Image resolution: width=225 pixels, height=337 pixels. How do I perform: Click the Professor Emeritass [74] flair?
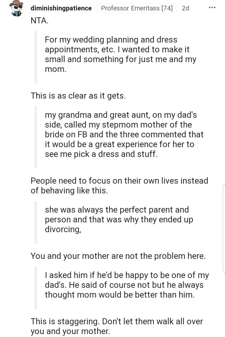pos(137,8)
